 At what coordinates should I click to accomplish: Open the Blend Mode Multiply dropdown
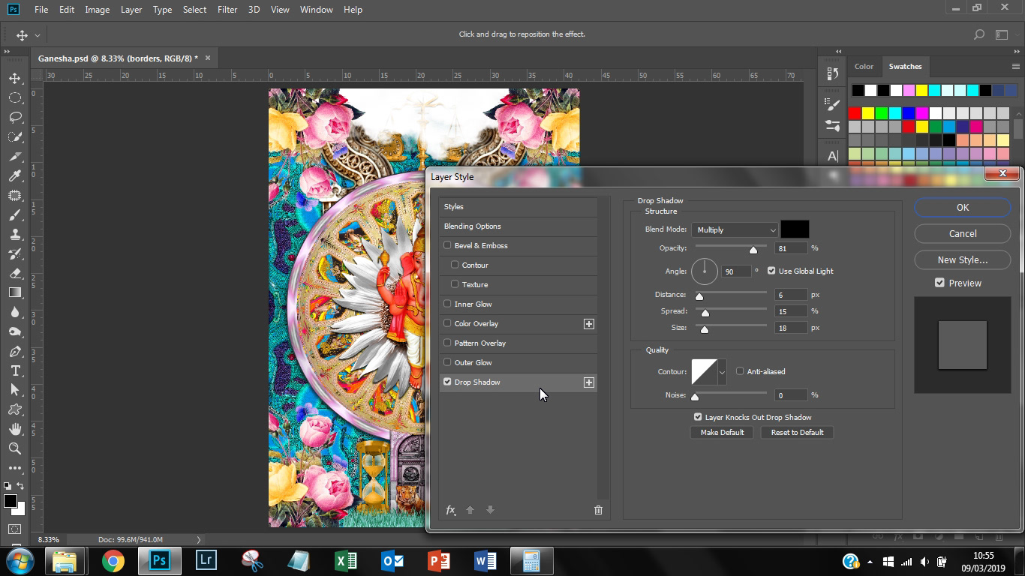[735, 229]
